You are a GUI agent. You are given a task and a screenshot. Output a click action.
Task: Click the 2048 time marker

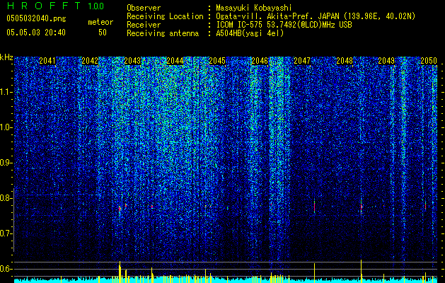[345, 61]
